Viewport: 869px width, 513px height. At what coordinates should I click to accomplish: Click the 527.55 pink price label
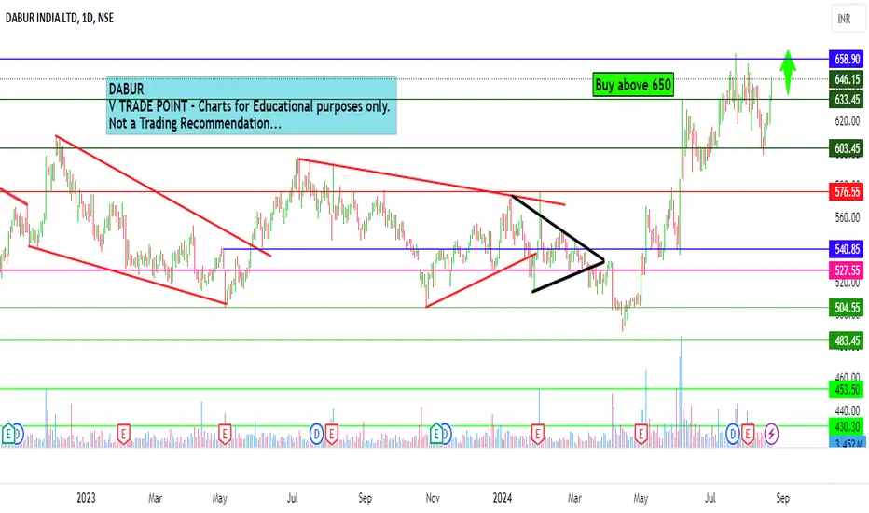coord(847,270)
